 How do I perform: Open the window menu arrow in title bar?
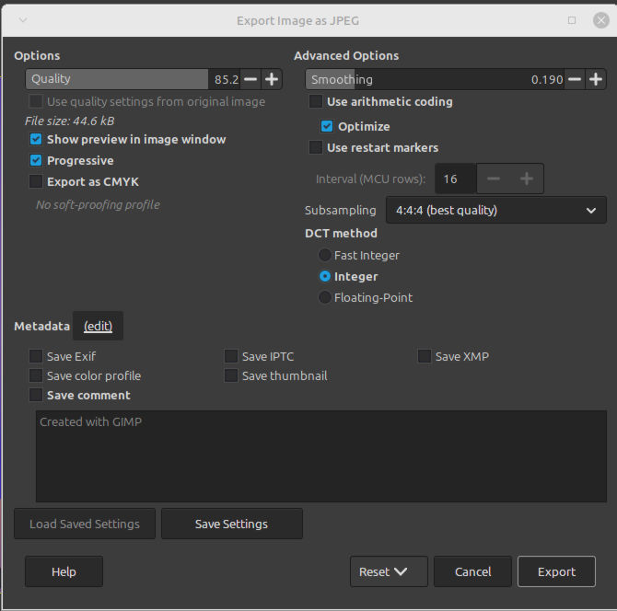22,19
